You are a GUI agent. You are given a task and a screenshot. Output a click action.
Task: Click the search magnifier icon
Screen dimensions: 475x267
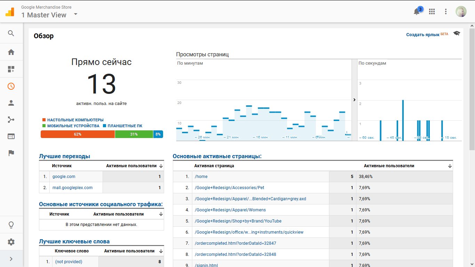point(11,33)
